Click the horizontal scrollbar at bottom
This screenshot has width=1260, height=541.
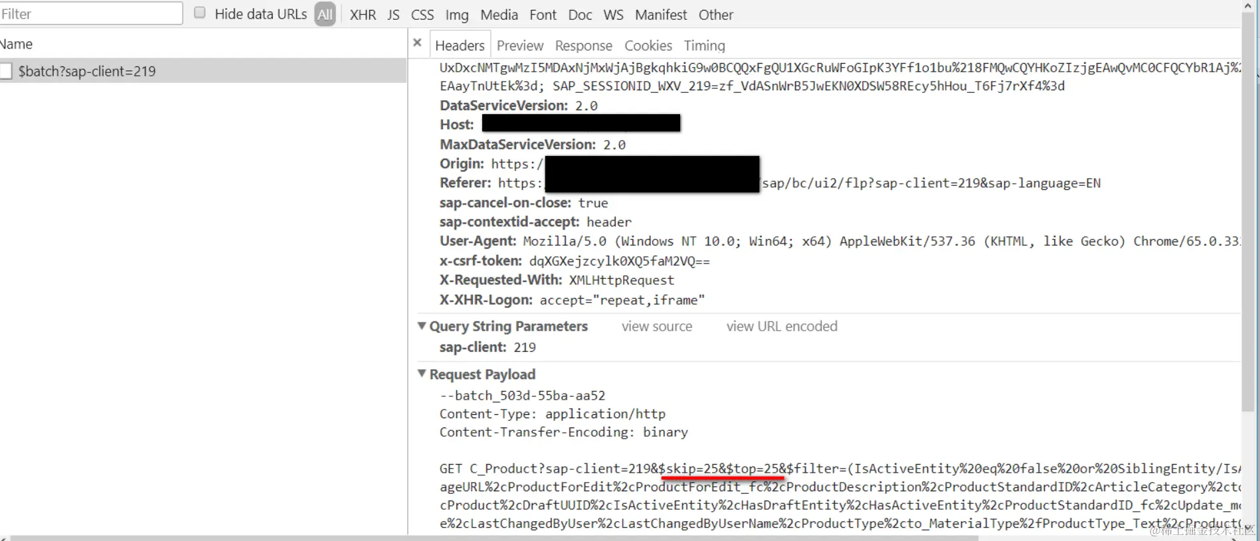(x=495, y=538)
